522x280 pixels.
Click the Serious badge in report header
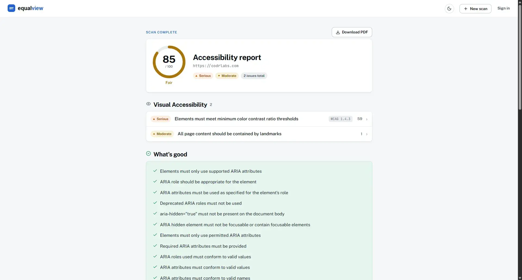203,76
